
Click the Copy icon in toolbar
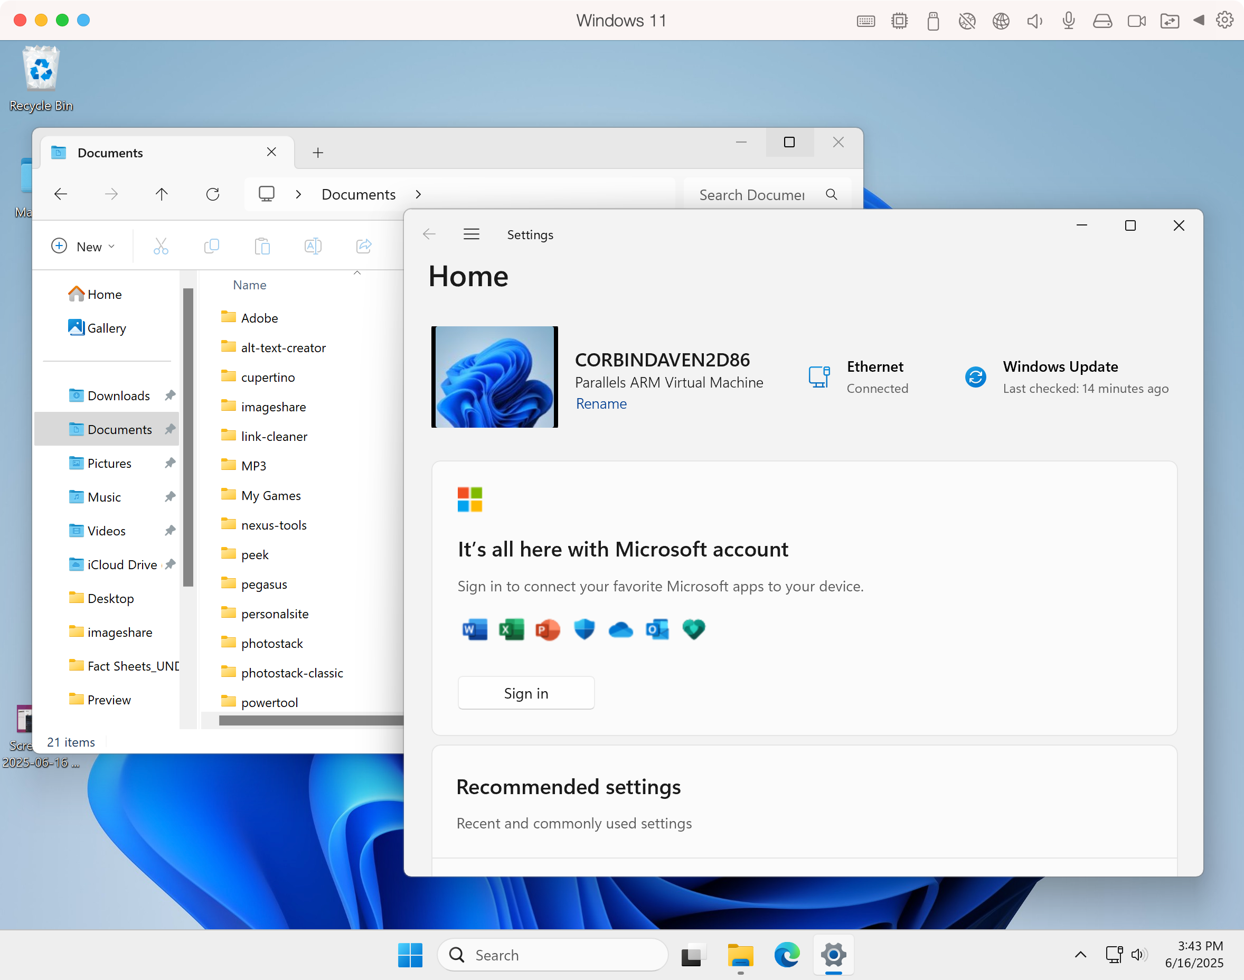pos(211,246)
